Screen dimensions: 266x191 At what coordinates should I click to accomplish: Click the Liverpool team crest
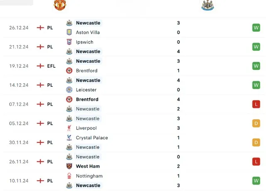[69, 128]
